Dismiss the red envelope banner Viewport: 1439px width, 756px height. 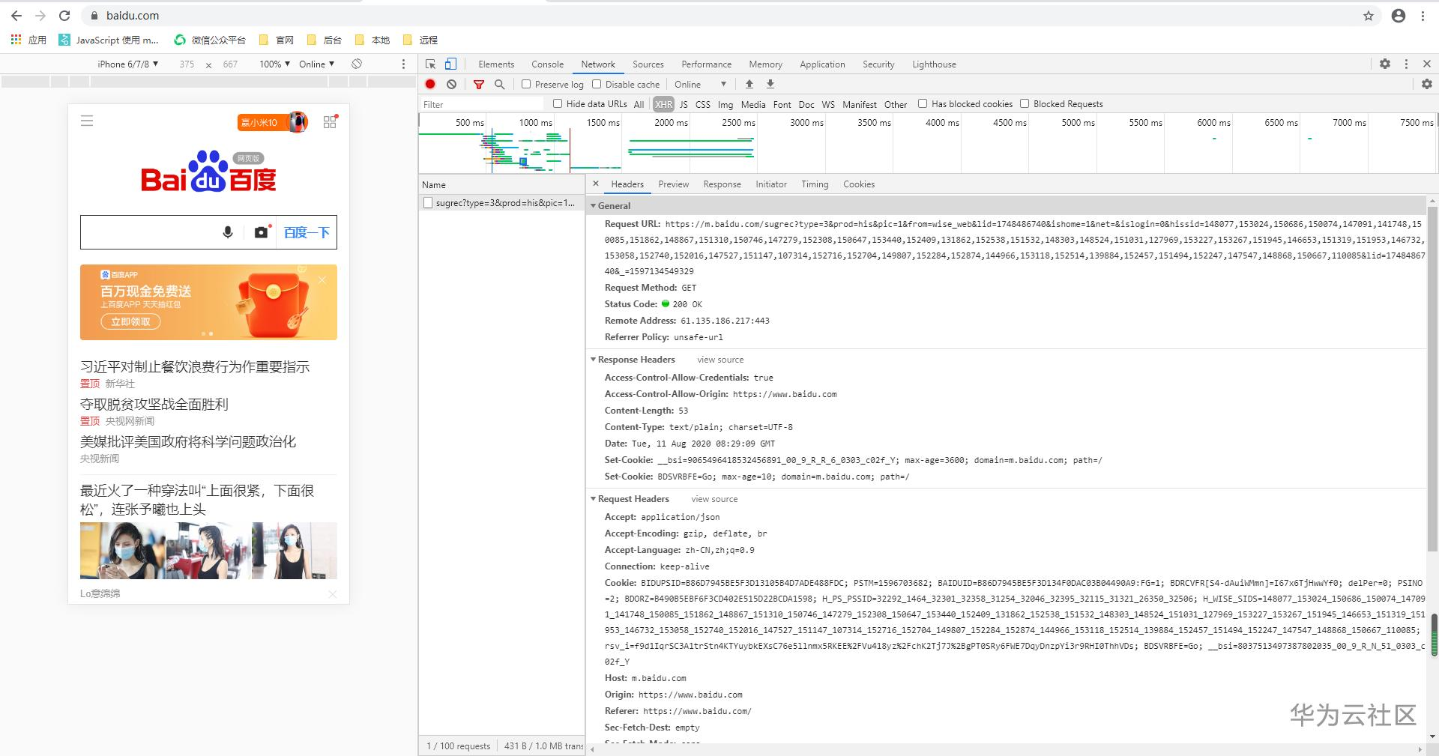pos(322,279)
